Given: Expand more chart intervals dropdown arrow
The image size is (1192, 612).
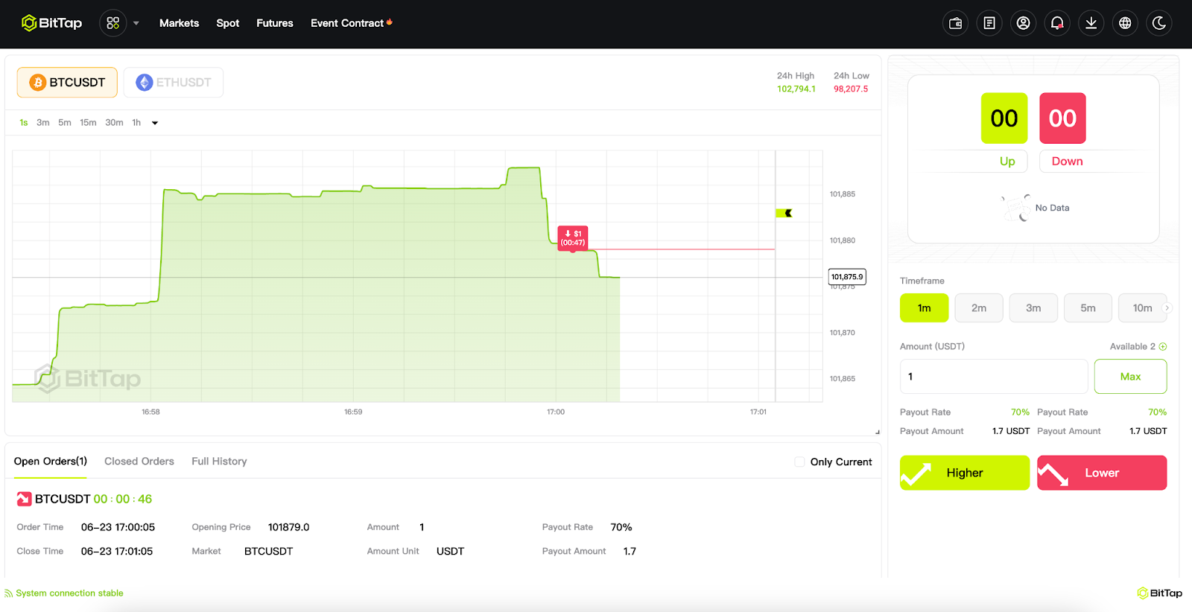Looking at the screenshot, I should (x=155, y=123).
